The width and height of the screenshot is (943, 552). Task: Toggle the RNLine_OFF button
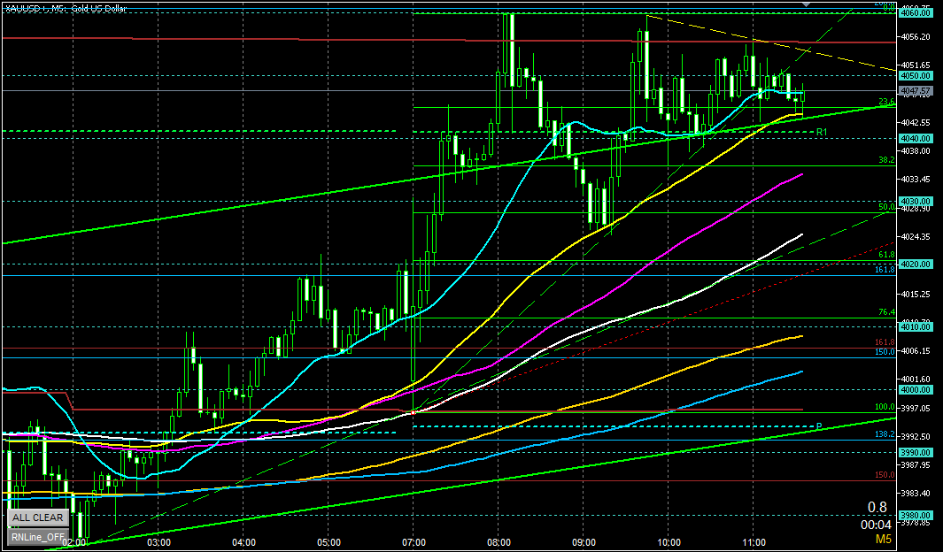pos(36,536)
